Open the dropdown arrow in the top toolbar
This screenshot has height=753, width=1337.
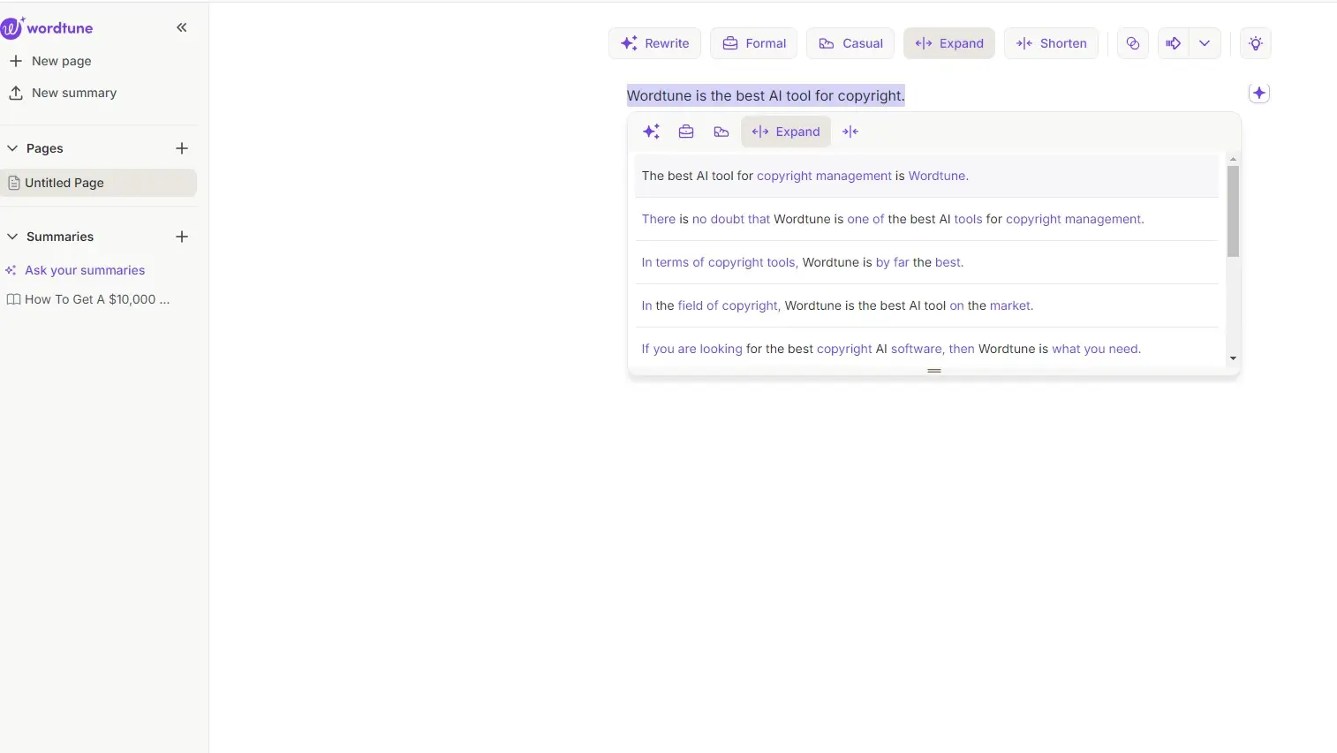1205,43
